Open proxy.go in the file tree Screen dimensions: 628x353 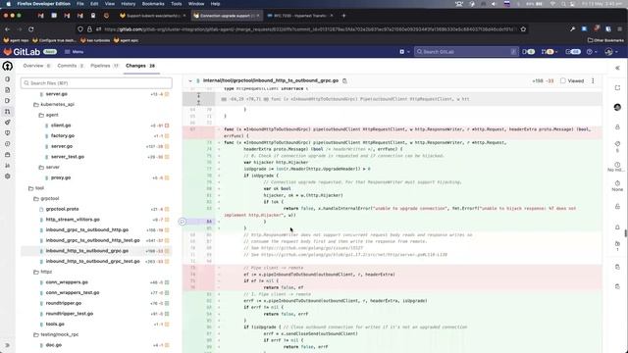pos(61,177)
